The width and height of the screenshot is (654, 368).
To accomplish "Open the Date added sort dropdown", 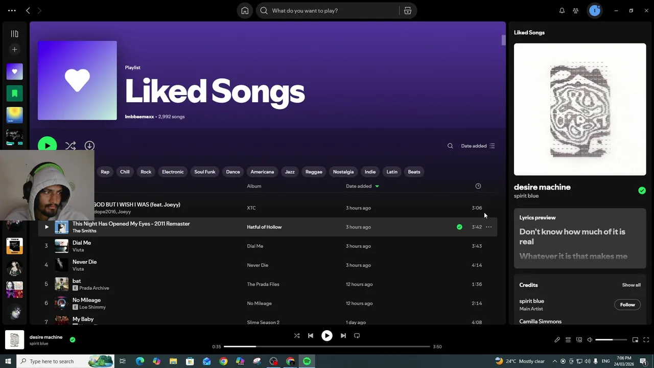I will (x=478, y=146).
